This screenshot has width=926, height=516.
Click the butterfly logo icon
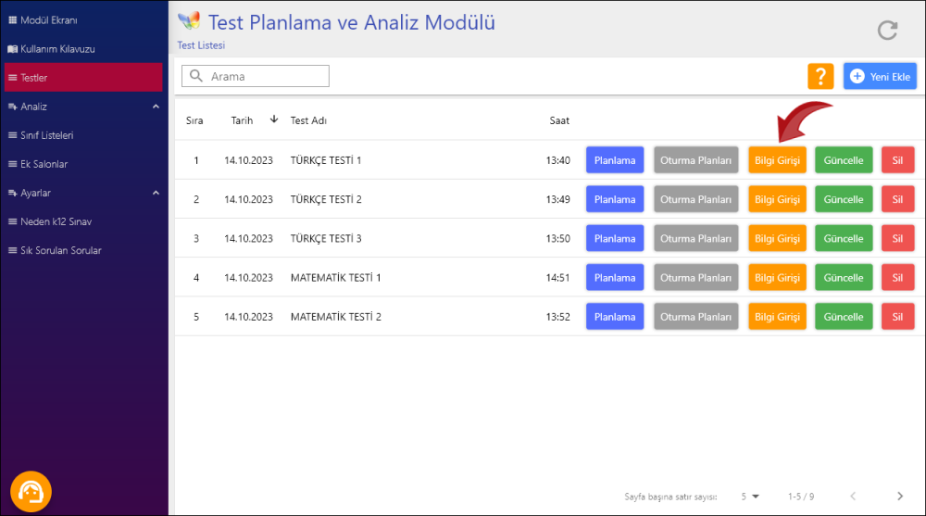pyautogui.click(x=189, y=21)
